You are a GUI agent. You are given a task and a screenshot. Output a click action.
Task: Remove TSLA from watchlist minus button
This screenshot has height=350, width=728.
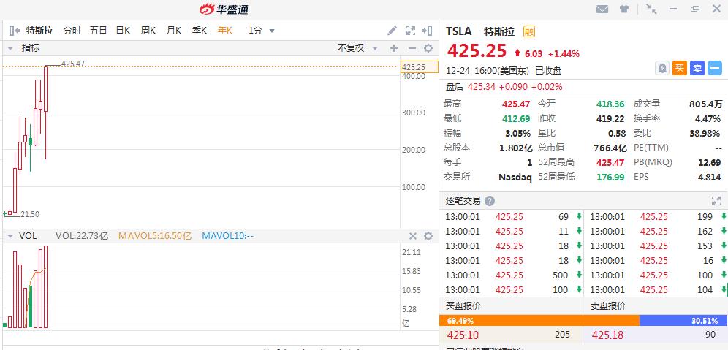pyautogui.click(x=715, y=68)
